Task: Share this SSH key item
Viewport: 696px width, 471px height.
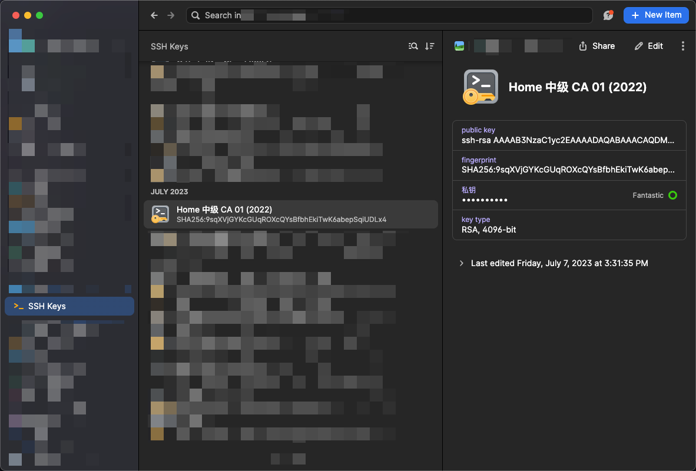Action: tap(597, 46)
